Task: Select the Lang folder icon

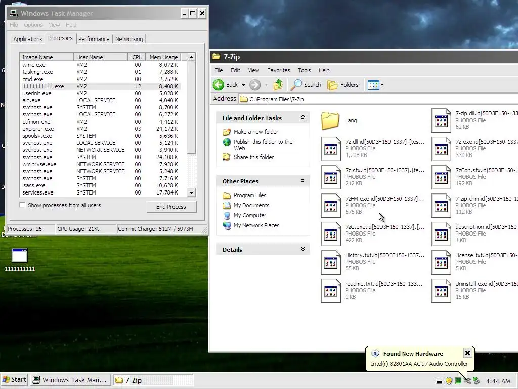Action: [x=330, y=121]
